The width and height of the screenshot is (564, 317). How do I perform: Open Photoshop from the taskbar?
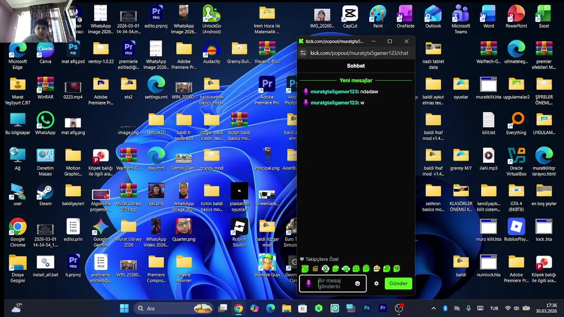click(x=367, y=308)
